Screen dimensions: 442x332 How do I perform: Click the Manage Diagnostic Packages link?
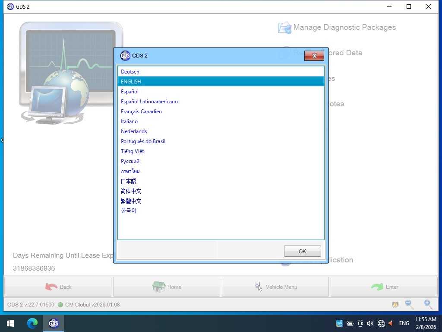pyautogui.click(x=344, y=27)
